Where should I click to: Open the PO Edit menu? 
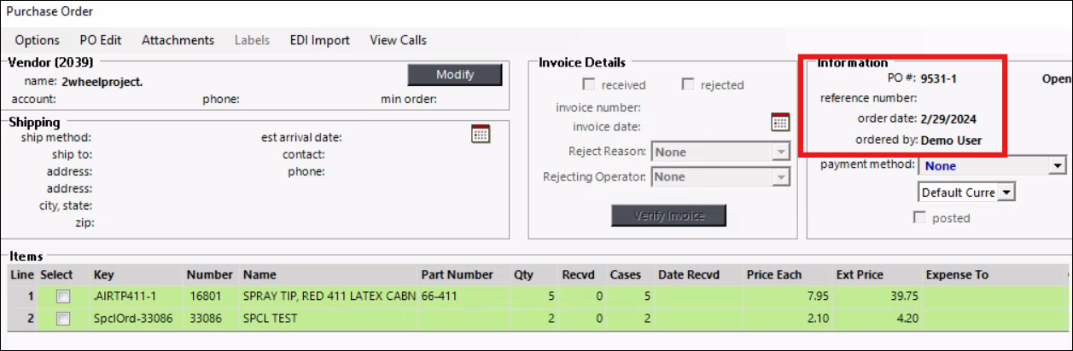point(101,40)
